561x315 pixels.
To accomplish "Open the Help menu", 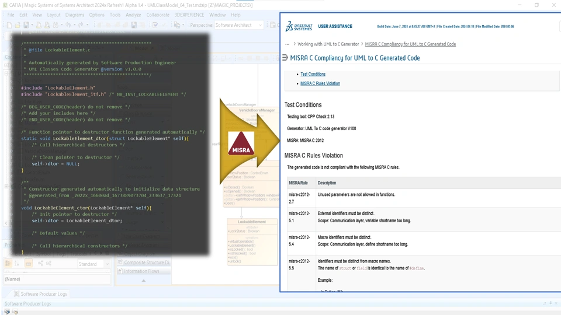I will click(236, 15).
